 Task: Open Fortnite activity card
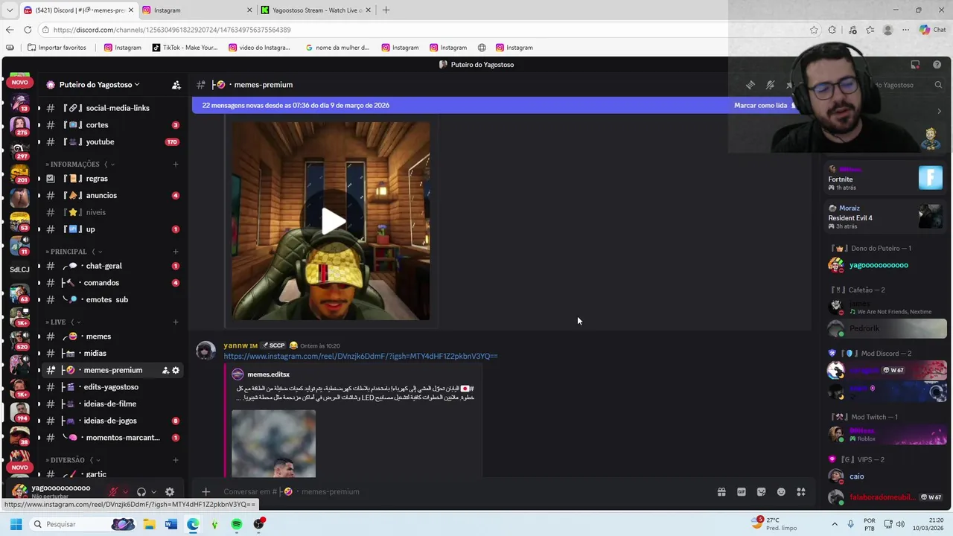[886, 179]
